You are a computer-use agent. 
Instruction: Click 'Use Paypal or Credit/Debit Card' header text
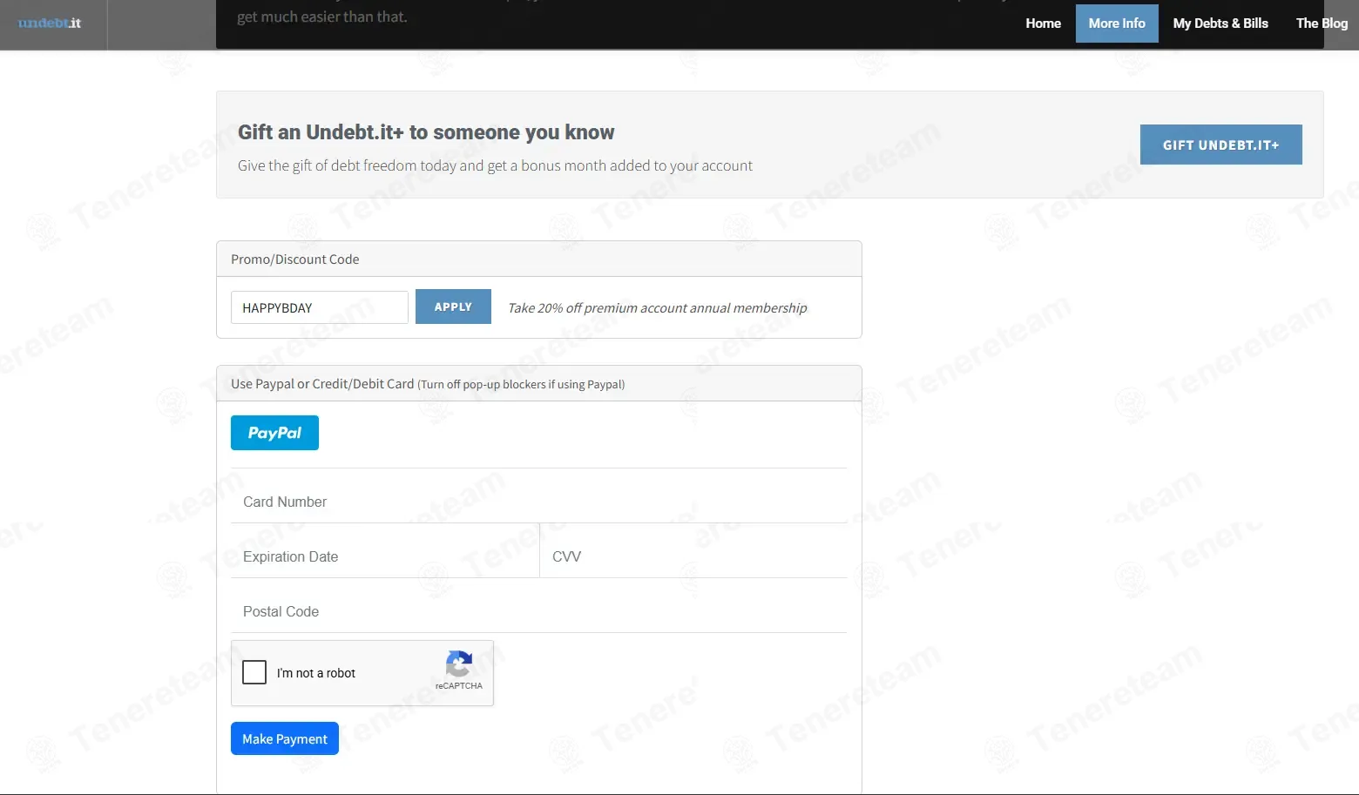coord(322,384)
